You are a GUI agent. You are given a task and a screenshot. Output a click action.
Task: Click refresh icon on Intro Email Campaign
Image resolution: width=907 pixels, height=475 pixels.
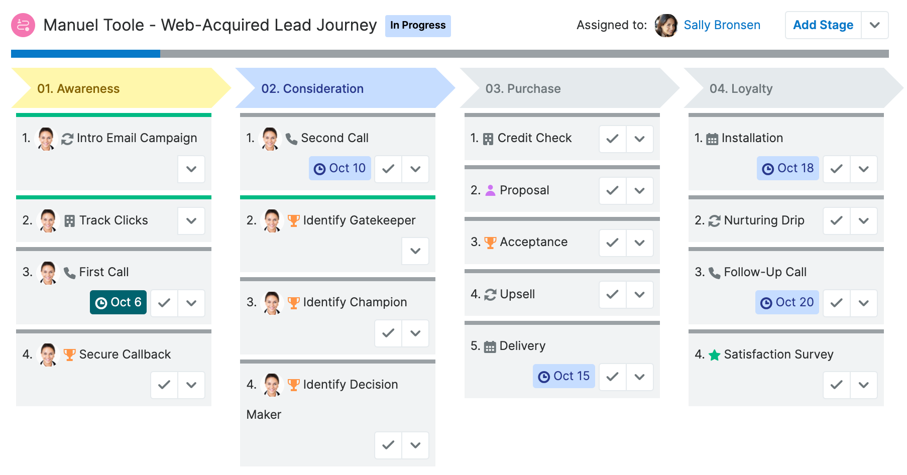pyautogui.click(x=67, y=139)
